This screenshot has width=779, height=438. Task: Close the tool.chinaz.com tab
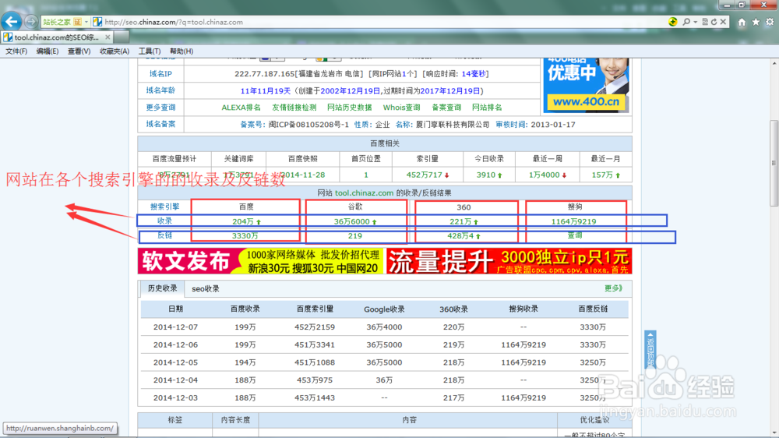click(108, 37)
